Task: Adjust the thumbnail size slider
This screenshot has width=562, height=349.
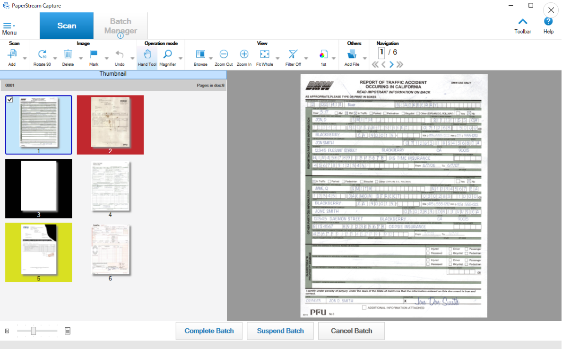Action: pos(33,331)
